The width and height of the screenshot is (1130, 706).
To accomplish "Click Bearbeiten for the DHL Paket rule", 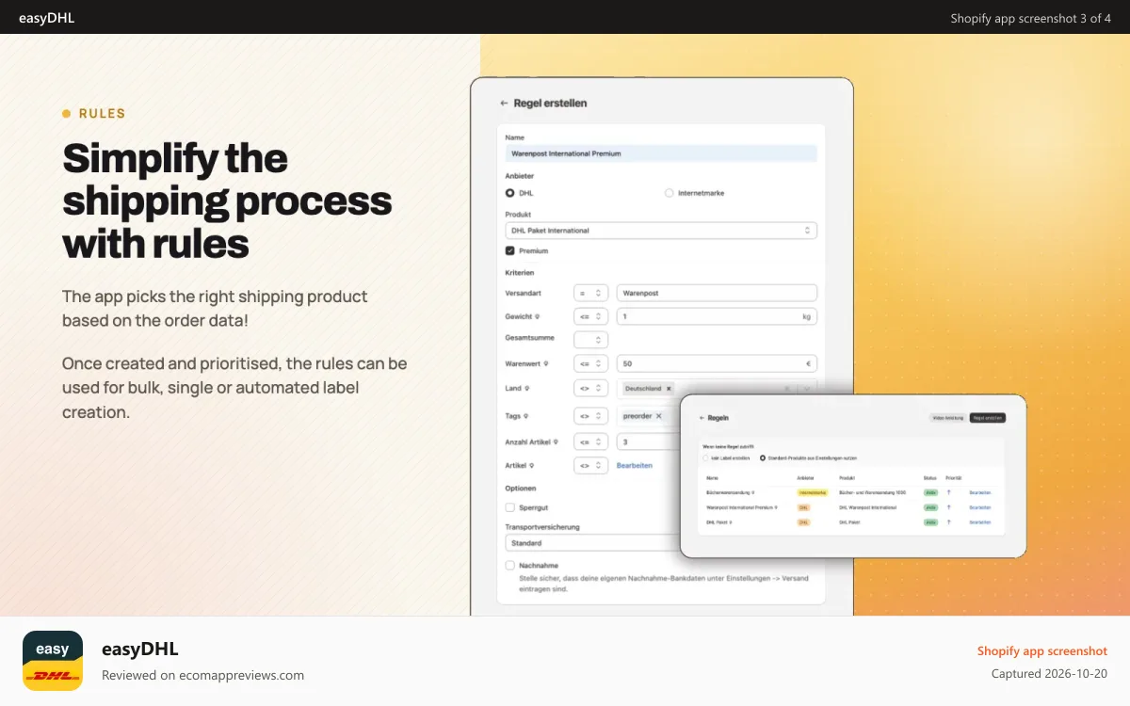I will click(x=980, y=522).
